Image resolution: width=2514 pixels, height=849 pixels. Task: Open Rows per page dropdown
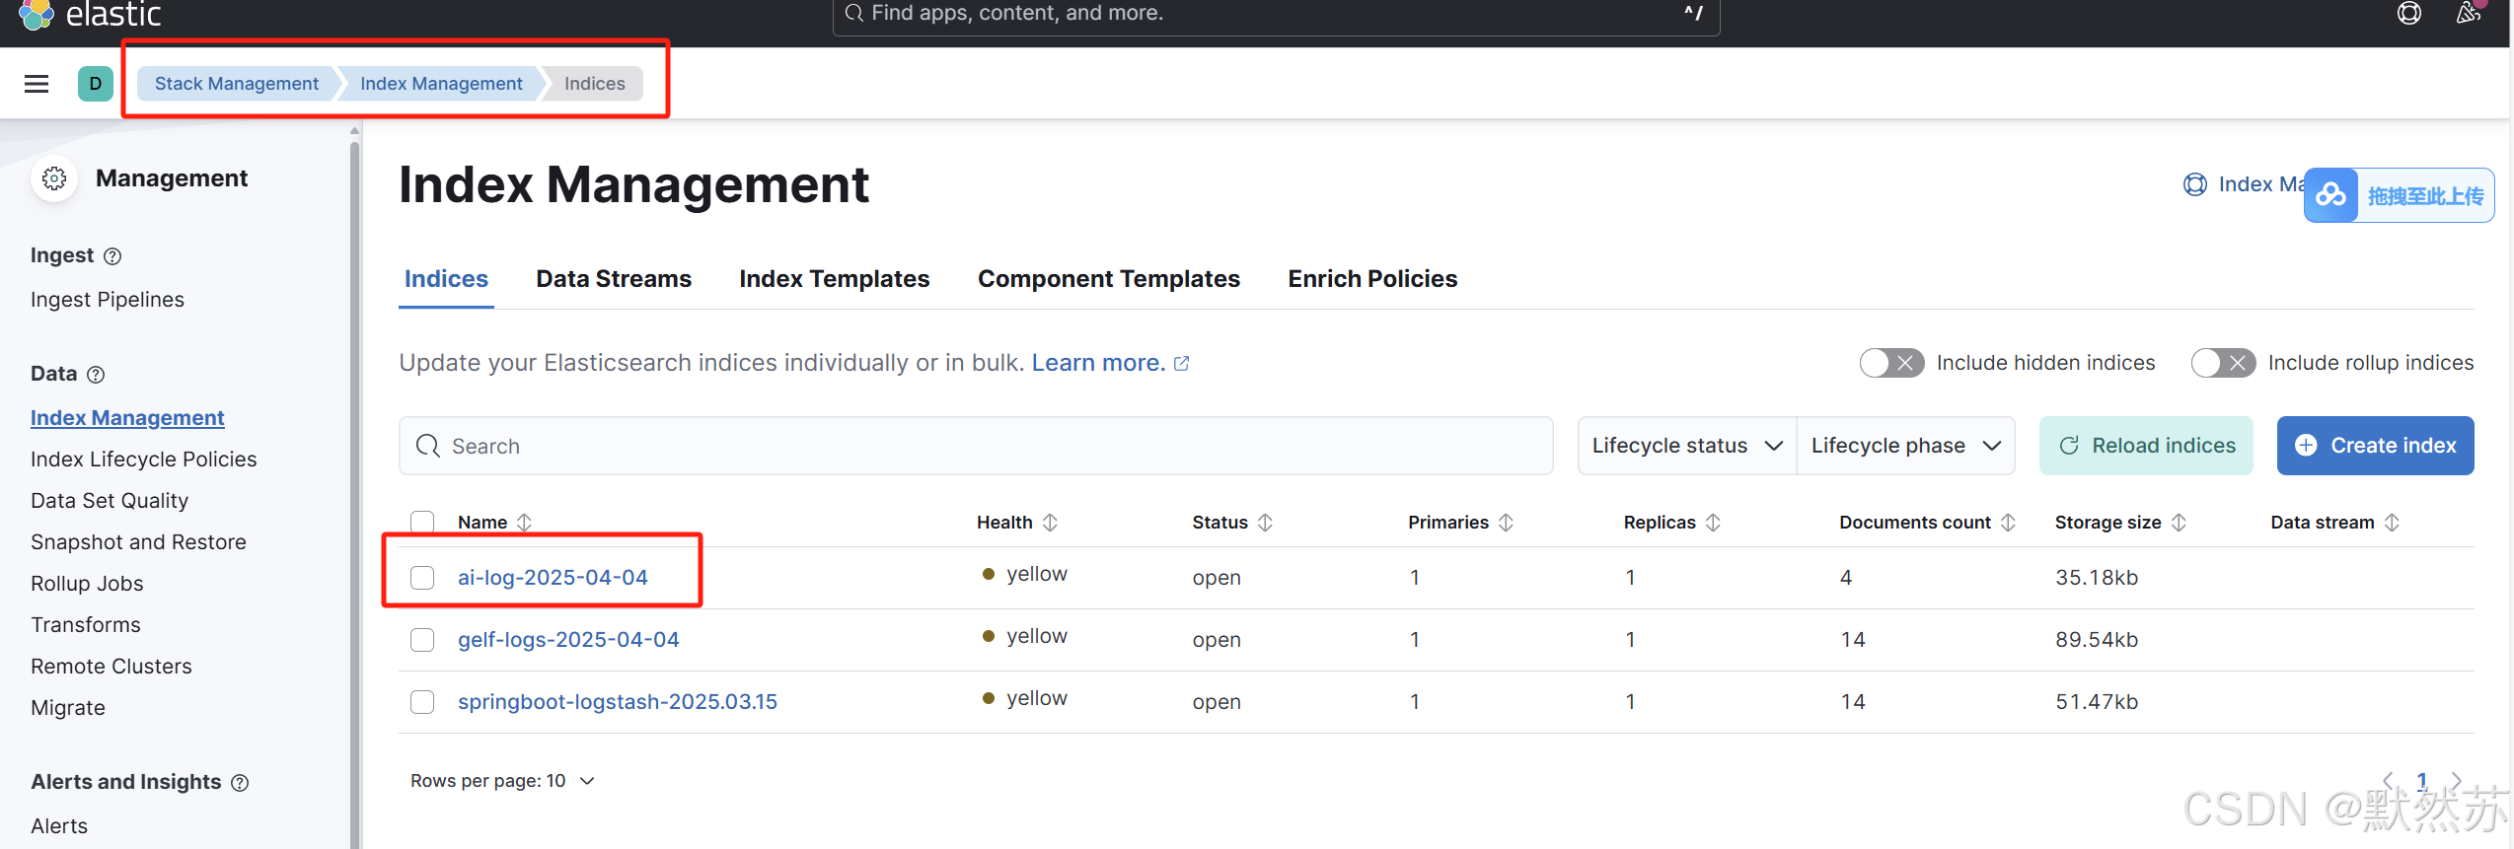[x=502, y=781]
